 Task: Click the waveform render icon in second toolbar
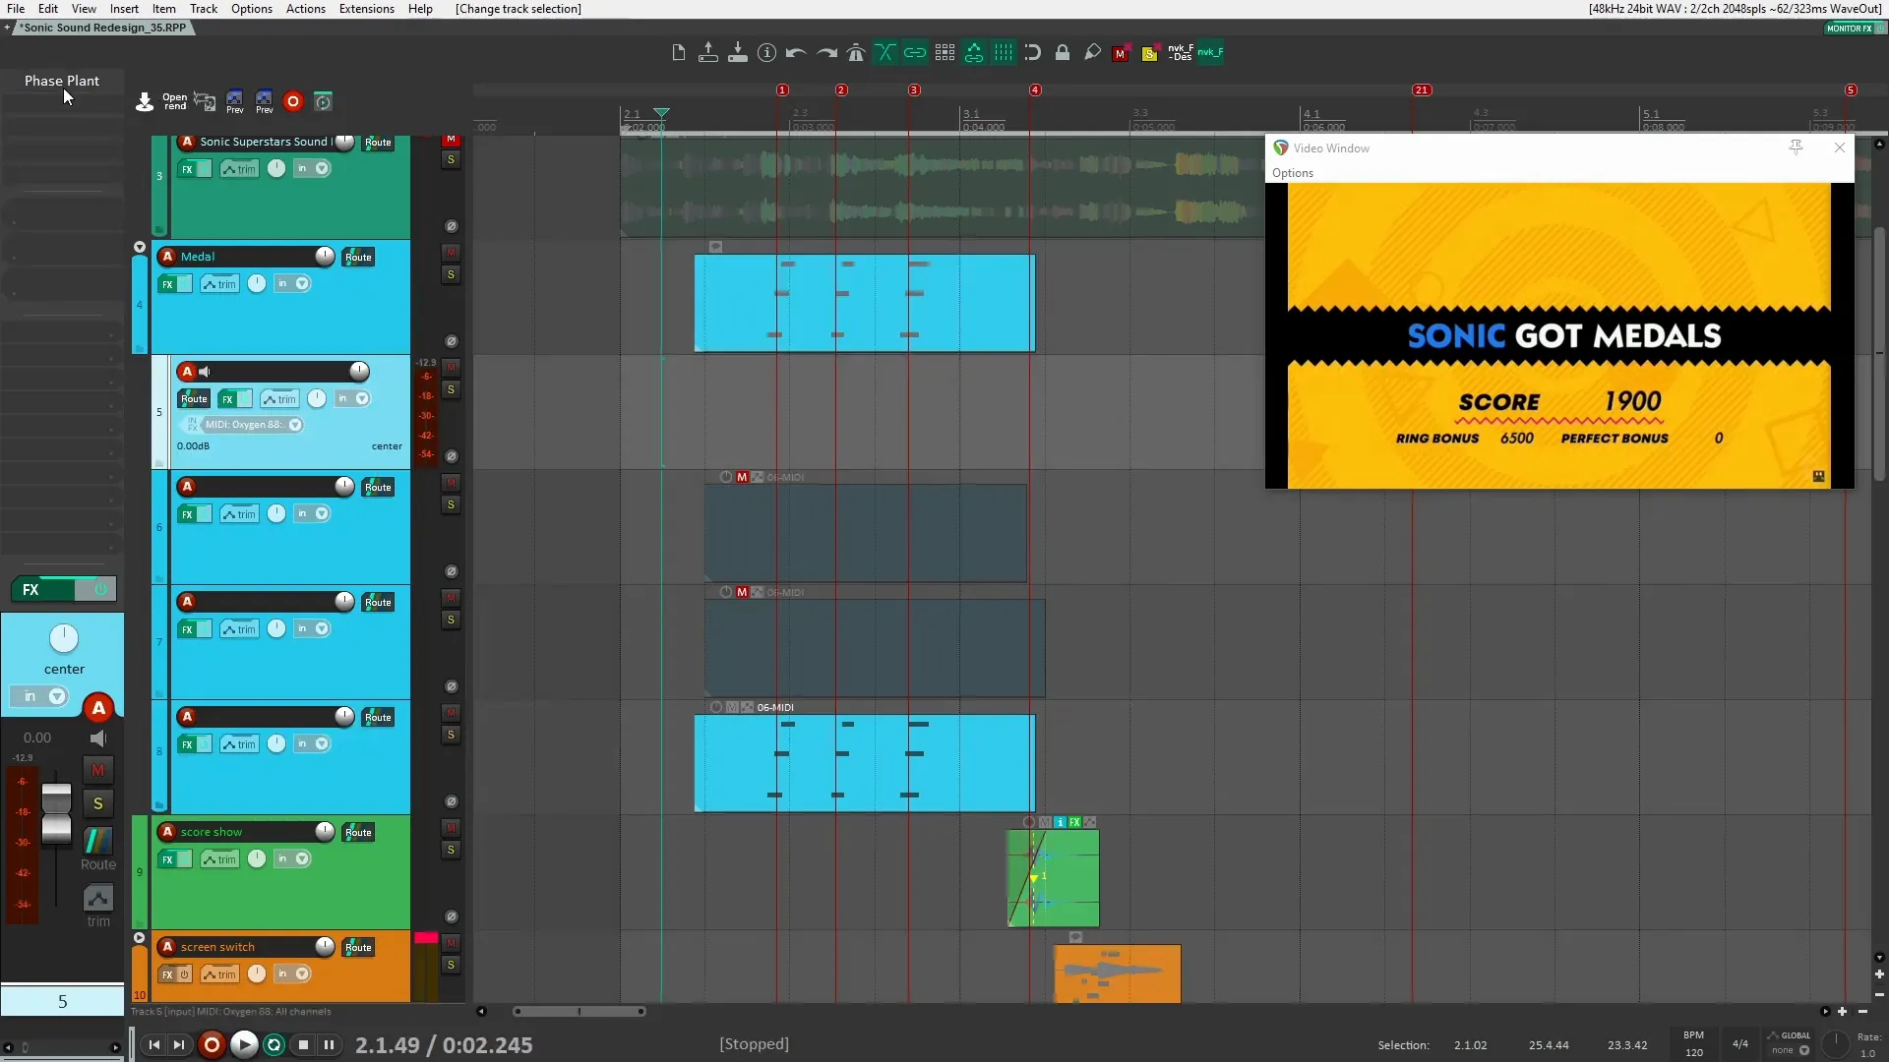205,101
